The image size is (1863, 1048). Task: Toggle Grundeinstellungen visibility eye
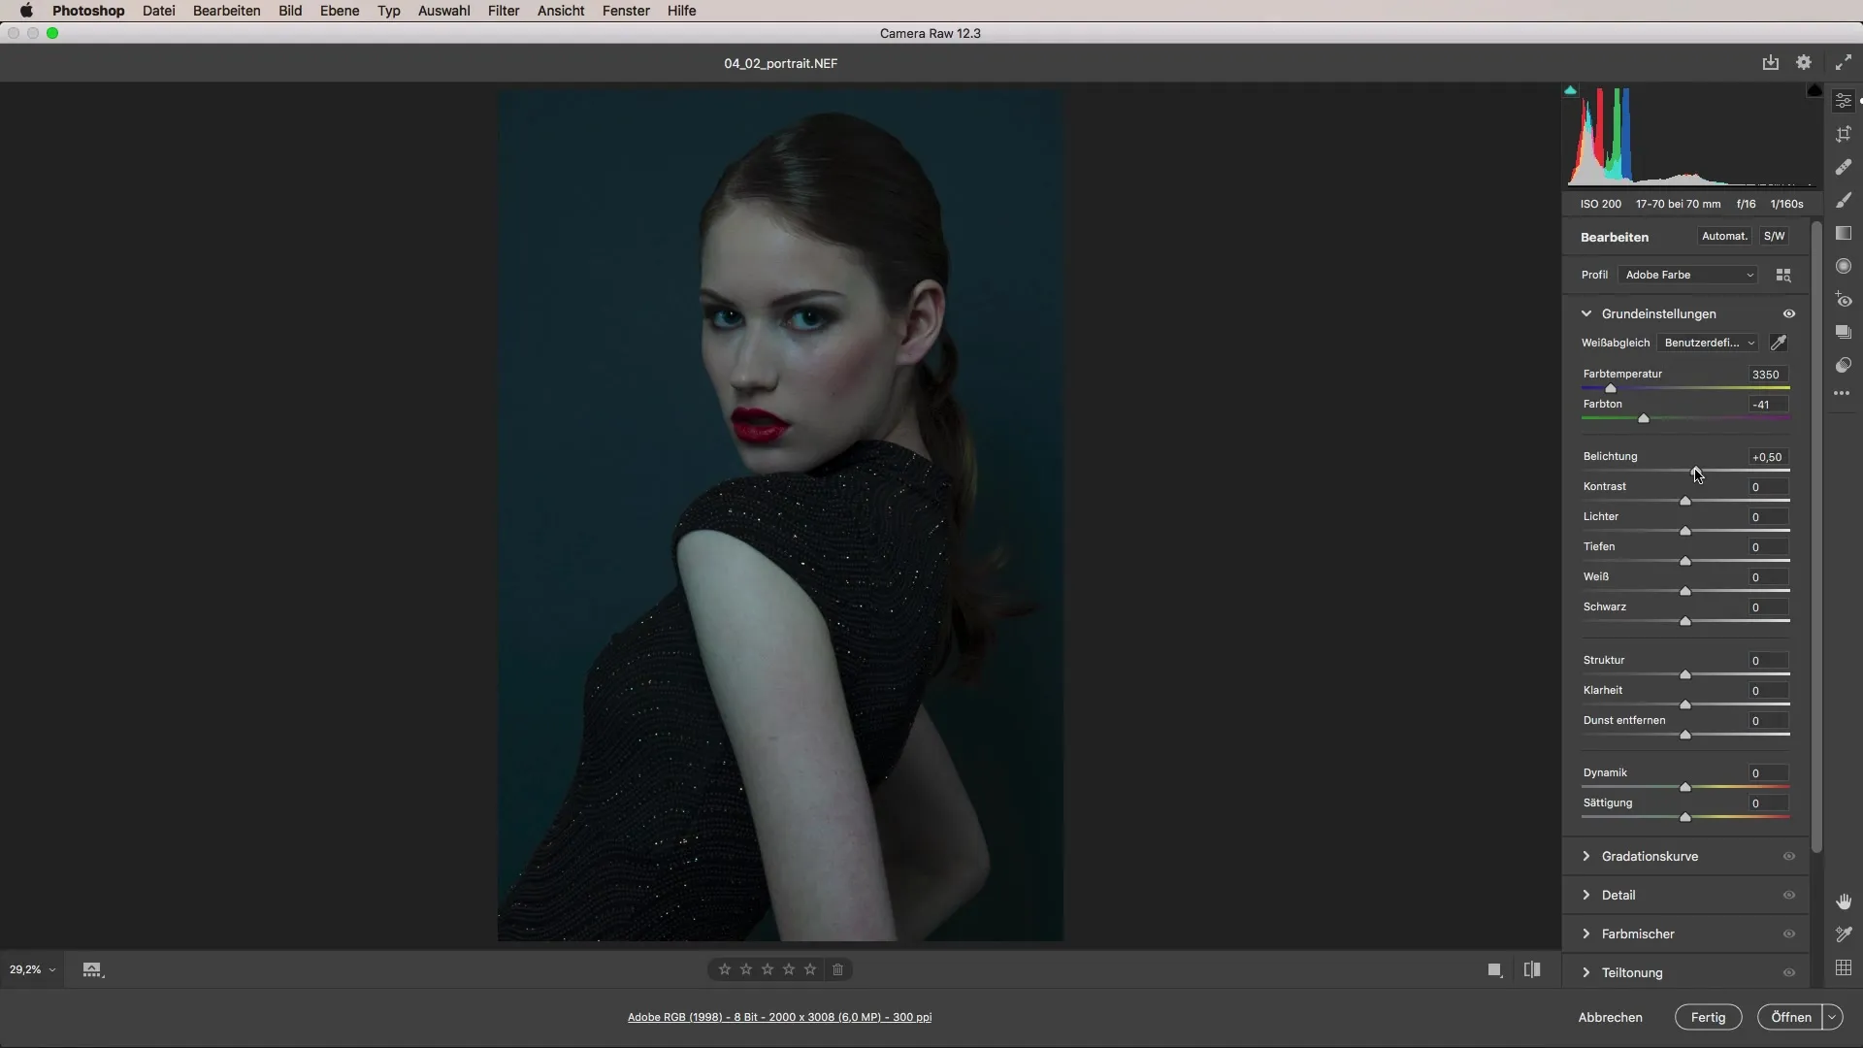click(x=1789, y=313)
